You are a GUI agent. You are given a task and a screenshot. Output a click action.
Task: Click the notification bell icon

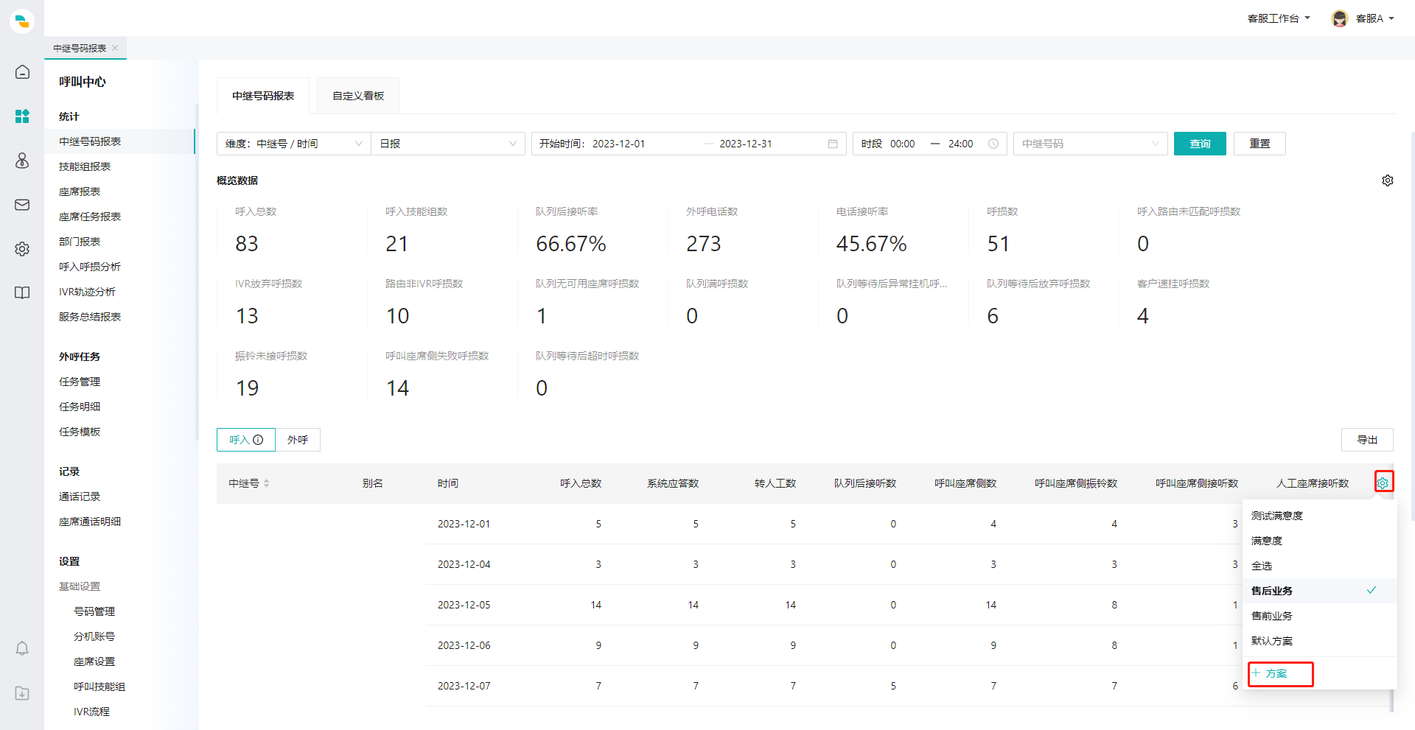22,648
